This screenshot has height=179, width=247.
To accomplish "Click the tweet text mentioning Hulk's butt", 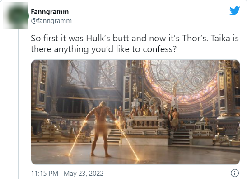I will click(135, 44).
